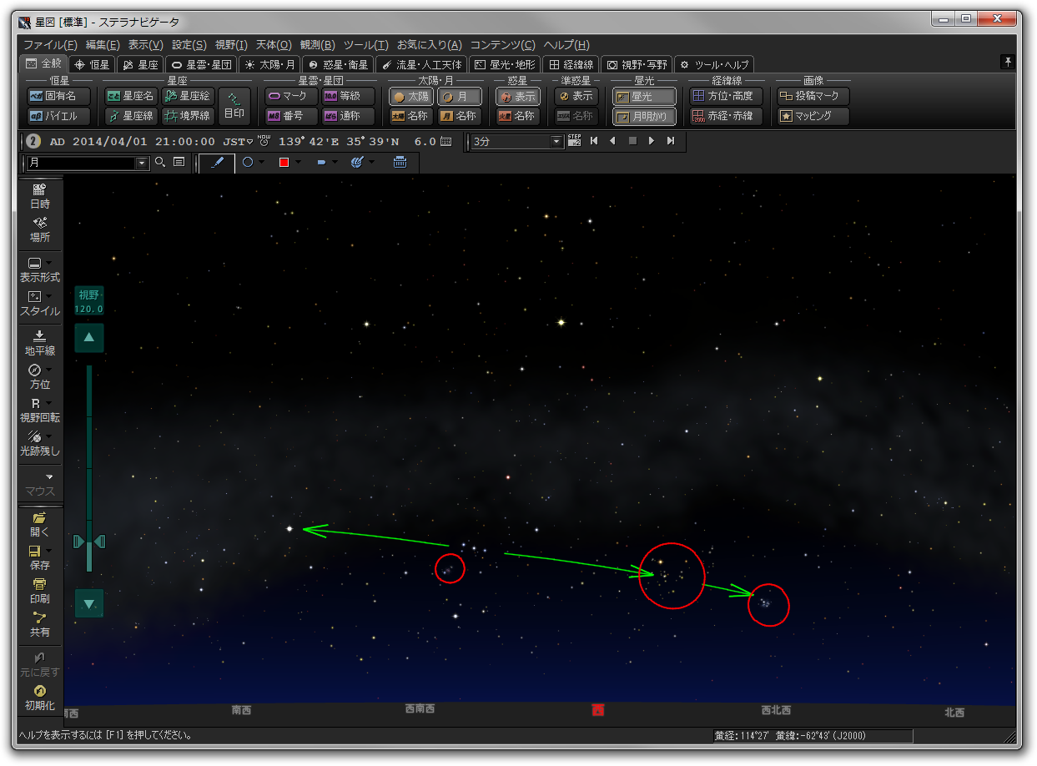Open the 天体(O) menu

274,45
